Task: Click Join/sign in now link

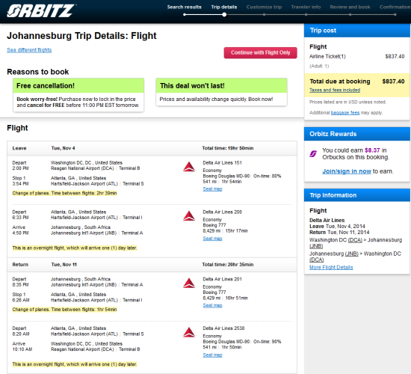Action: [x=347, y=171]
